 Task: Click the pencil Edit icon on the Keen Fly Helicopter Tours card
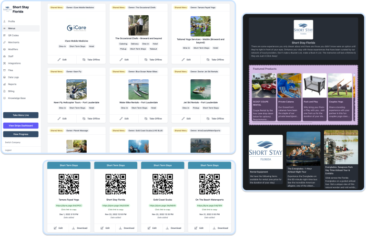(59, 118)
